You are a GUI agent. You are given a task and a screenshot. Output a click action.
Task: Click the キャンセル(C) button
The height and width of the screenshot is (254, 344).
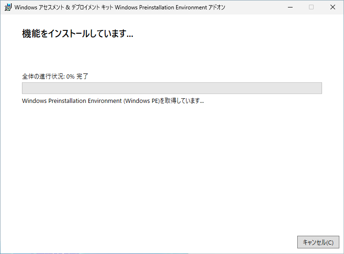point(318,242)
